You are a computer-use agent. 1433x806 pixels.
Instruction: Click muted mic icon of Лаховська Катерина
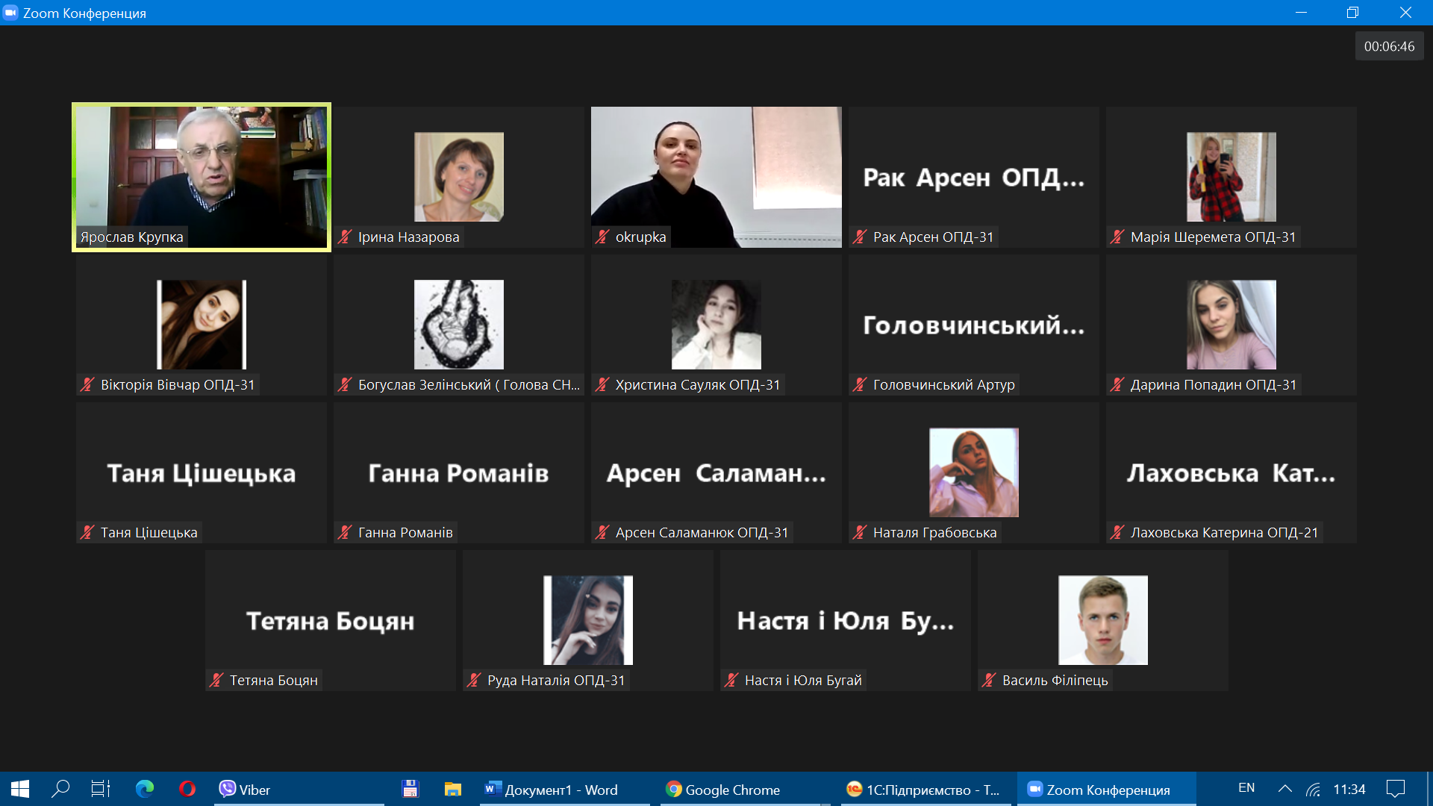click(x=1117, y=533)
